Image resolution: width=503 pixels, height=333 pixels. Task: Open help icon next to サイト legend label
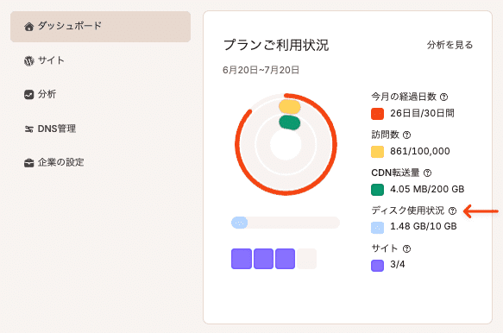pos(406,248)
